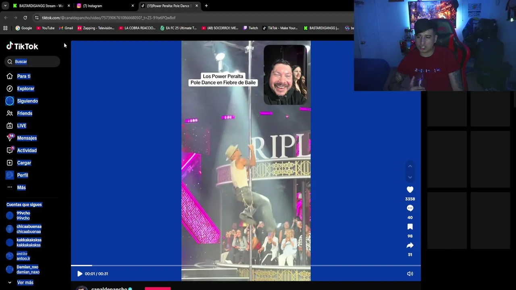Click the video caption Los Power Peralta
Image resolution: width=516 pixels, height=290 pixels.
point(223,79)
